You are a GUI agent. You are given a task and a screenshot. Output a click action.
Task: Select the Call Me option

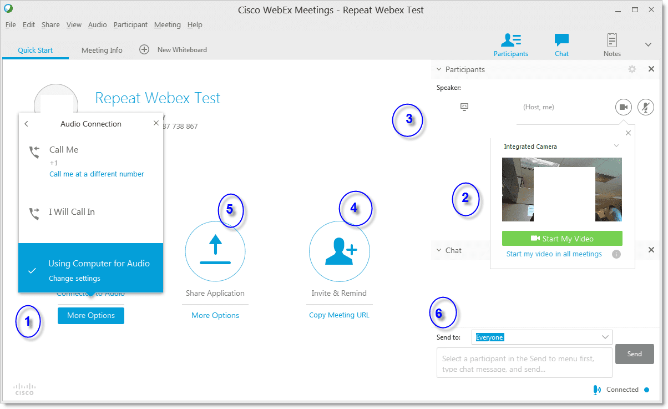pos(64,149)
